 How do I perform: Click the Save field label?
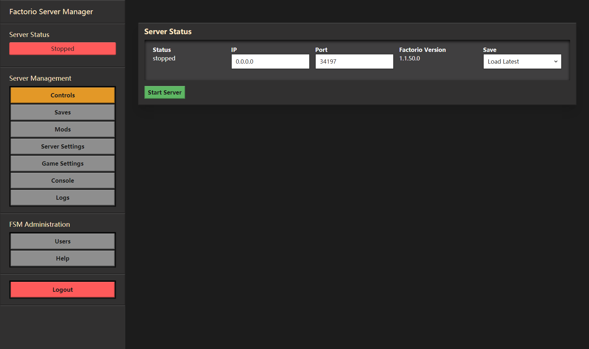pyautogui.click(x=490, y=50)
